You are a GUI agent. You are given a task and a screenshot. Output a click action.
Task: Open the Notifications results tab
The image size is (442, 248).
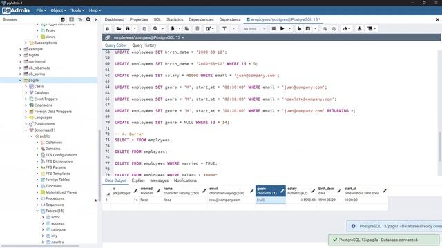pos(185,180)
